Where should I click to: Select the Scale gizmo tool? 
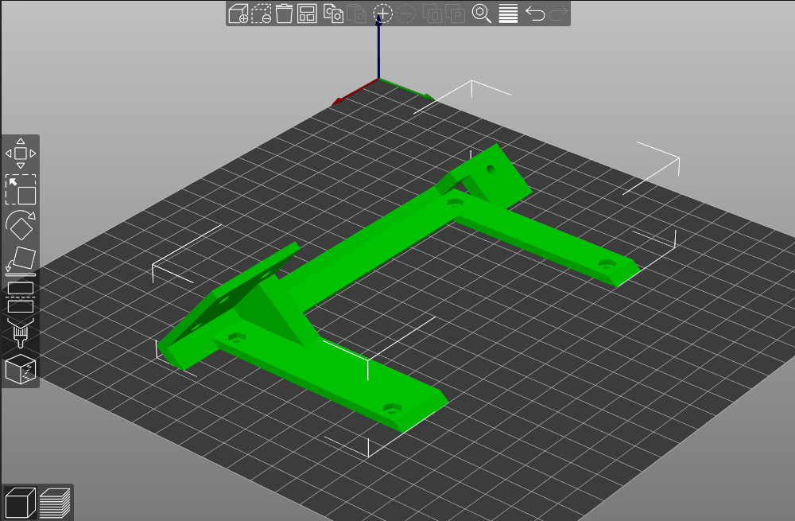pos(21,189)
